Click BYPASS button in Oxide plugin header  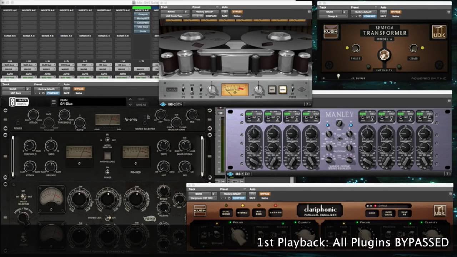coord(237,12)
